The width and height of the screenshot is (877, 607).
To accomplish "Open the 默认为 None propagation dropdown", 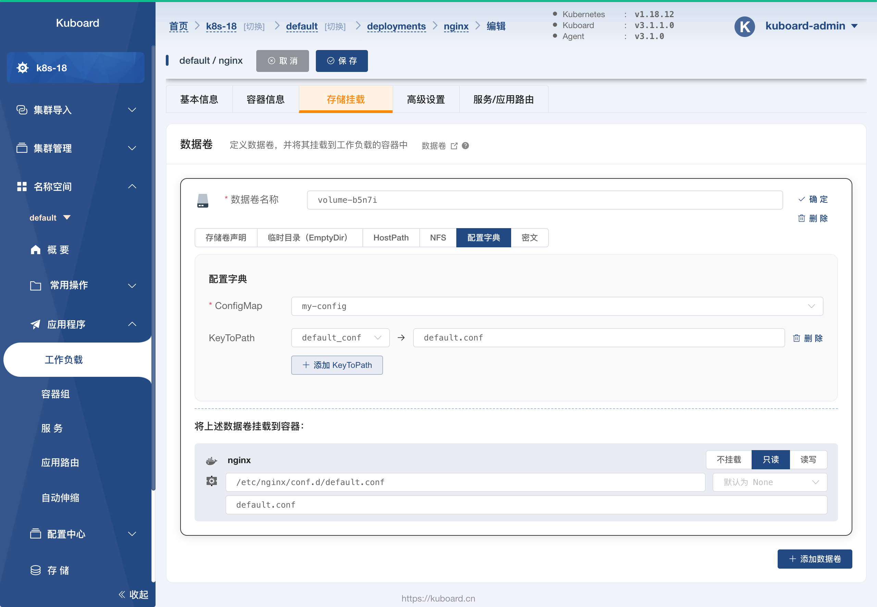I will point(769,482).
